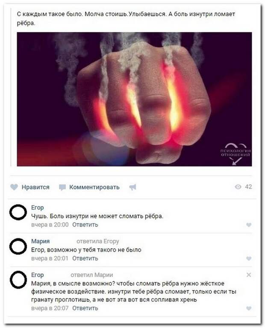Click the 'вчера в 20:00' timestamp
The width and height of the screenshot is (265, 328).
pos(50,225)
